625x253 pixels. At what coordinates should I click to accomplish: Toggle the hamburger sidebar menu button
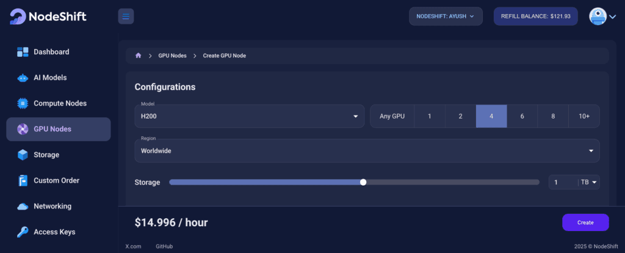[x=126, y=16]
